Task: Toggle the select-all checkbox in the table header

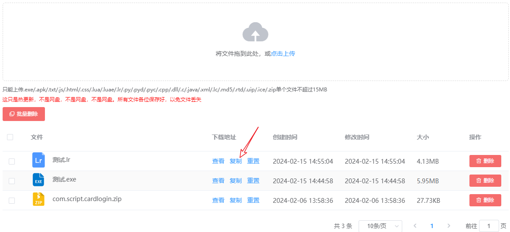Action: (10, 137)
